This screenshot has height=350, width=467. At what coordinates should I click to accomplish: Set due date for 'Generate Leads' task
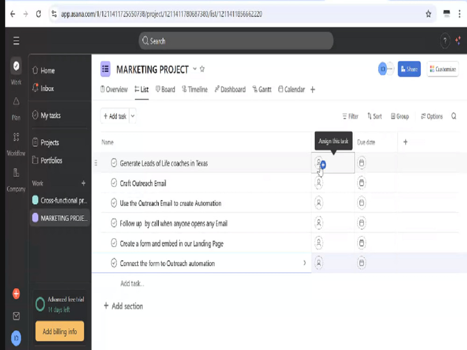coord(361,163)
